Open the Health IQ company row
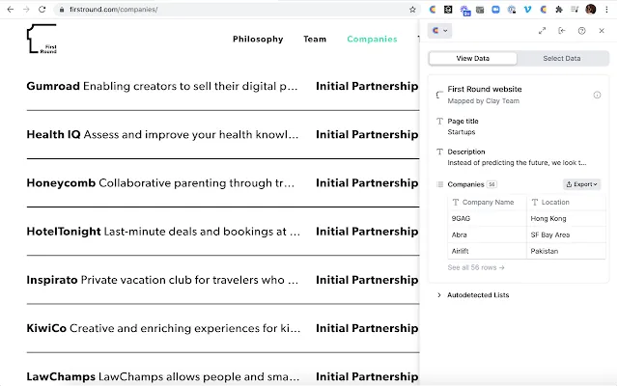Screen dimensions: 618x386 [x=223, y=135]
